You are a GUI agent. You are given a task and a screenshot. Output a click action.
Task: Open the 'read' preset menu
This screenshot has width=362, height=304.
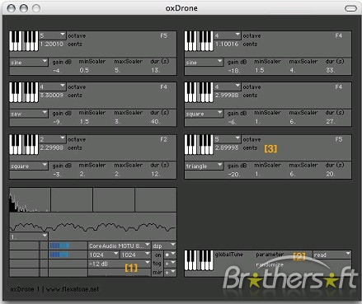pyautogui.click(x=332, y=255)
